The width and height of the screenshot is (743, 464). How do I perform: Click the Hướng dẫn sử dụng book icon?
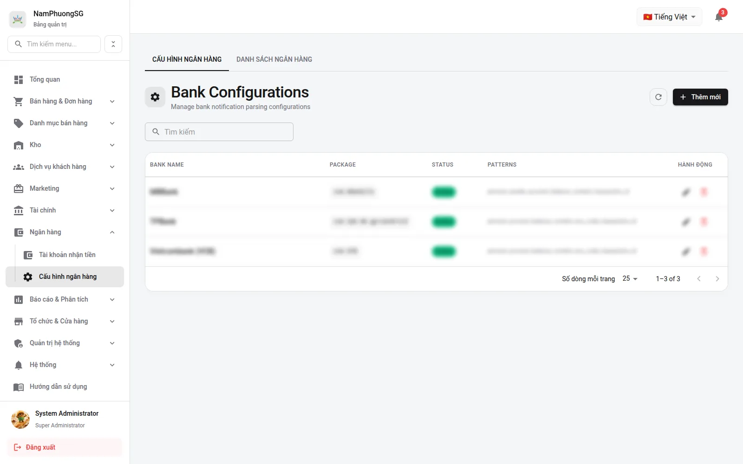(x=19, y=387)
